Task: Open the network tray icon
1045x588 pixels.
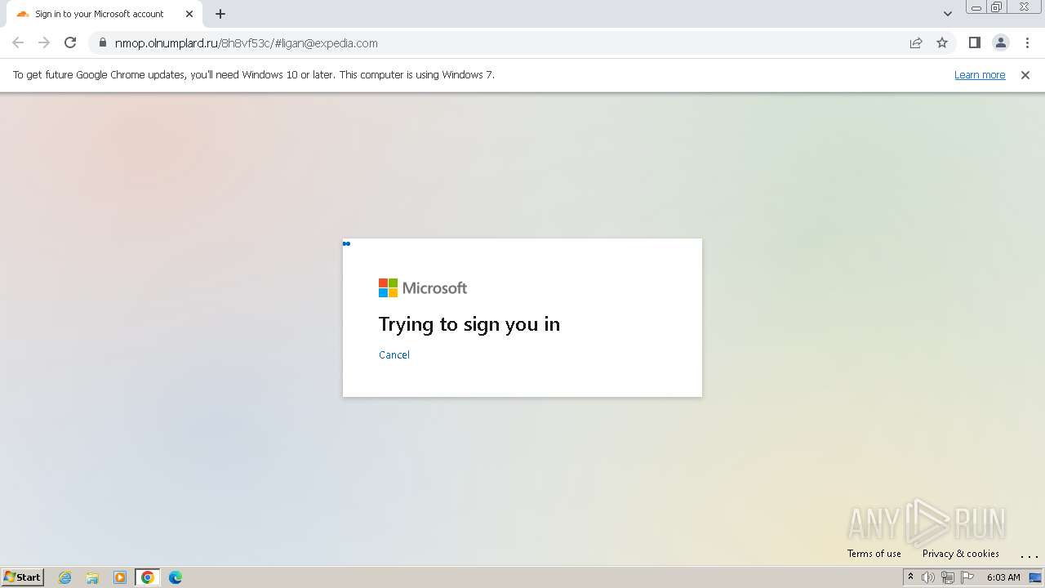Action: tap(948, 577)
